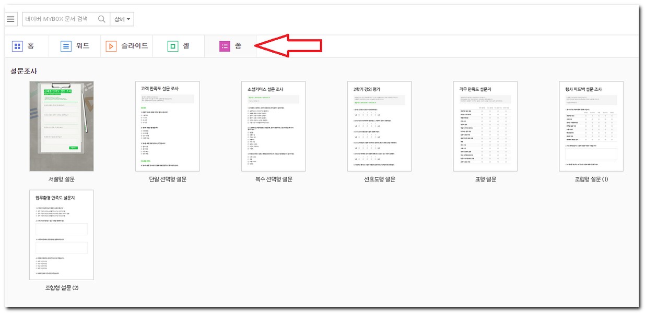
Task: Expand the 상세 search options dropdown
Action: (x=122, y=19)
